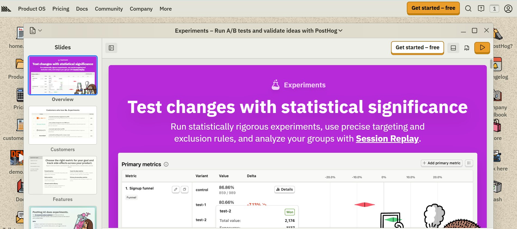Open the More menu
Screen dimensions: 517x229
click(166, 9)
